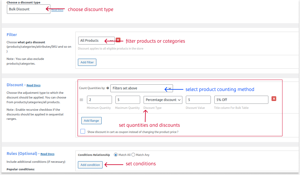Tick Show discount in cart as coupon checkbox
Screen dimensions: 300x175
[83, 131]
